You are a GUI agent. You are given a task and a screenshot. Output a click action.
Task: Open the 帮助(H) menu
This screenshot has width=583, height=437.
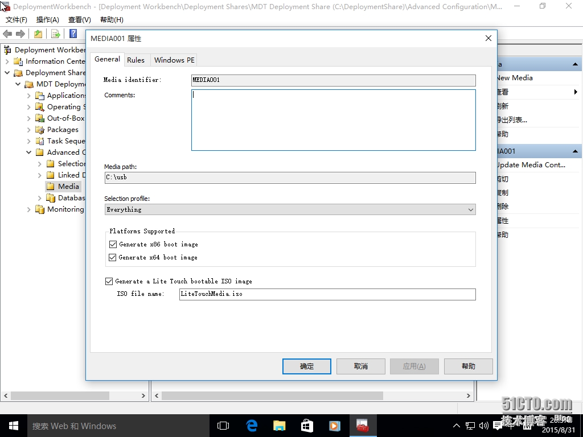click(x=112, y=20)
